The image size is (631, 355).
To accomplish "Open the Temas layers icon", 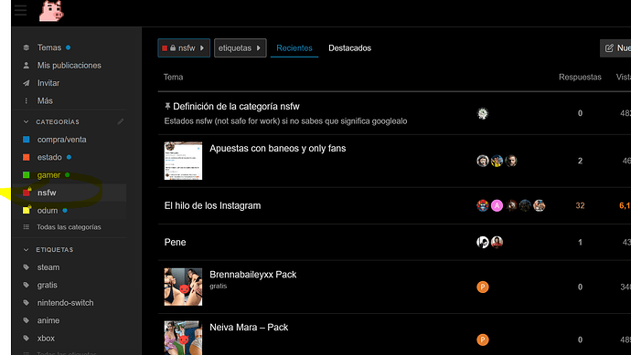I will [x=27, y=47].
